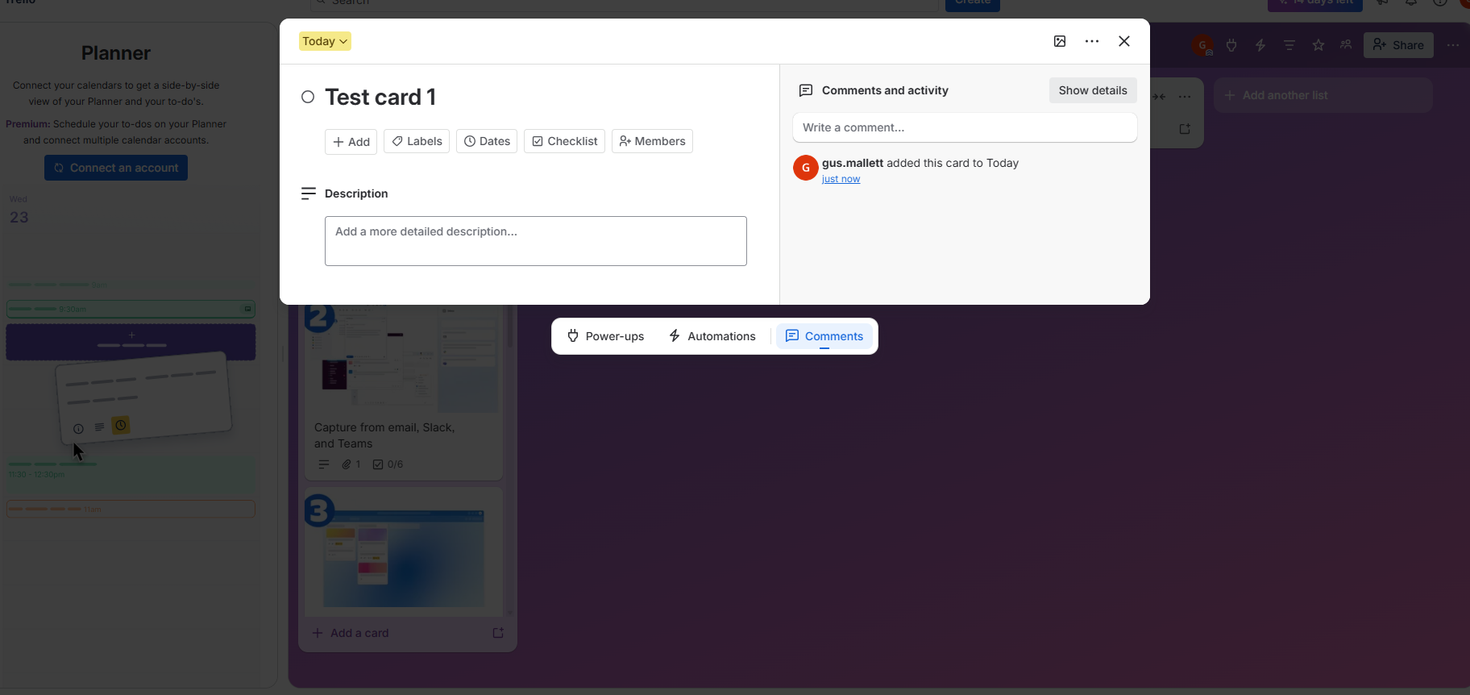Click the card cover image icon
1470x695 pixels.
click(1060, 41)
